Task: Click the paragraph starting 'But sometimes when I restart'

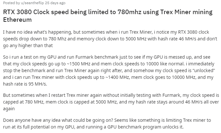Action: [x=111, y=102]
